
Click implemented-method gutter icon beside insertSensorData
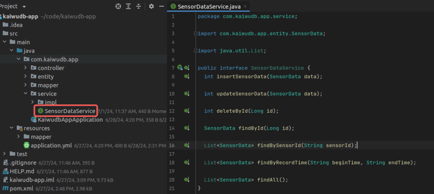[186, 76]
